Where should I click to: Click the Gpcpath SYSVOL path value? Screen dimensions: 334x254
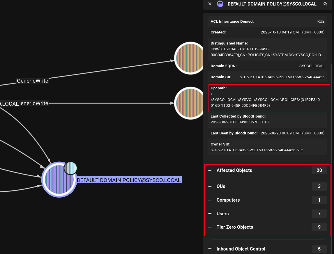pyautogui.click(x=266, y=100)
